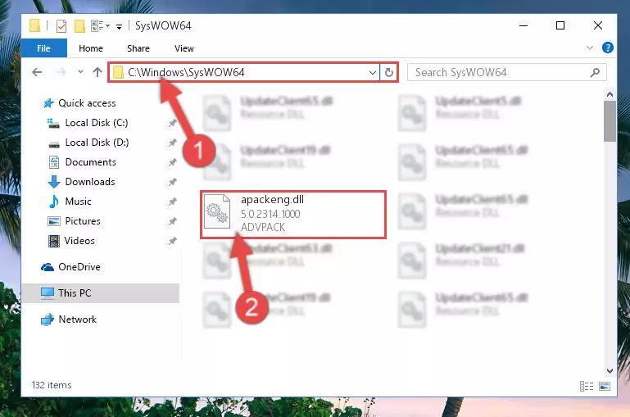630x417 pixels.
Task: Open Local Disk (C:) in sidebar
Action: [x=97, y=123]
